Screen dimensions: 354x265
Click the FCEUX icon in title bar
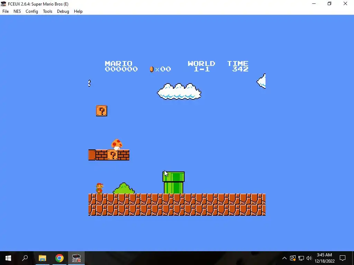[3, 4]
